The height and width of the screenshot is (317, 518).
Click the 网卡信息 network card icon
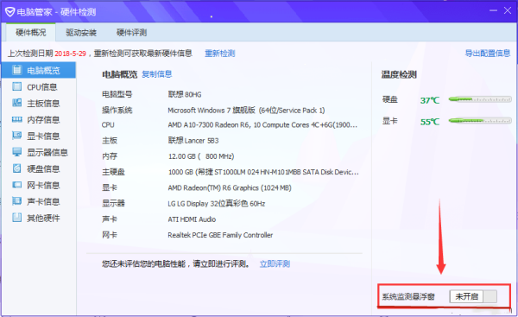tap(17, 185)
